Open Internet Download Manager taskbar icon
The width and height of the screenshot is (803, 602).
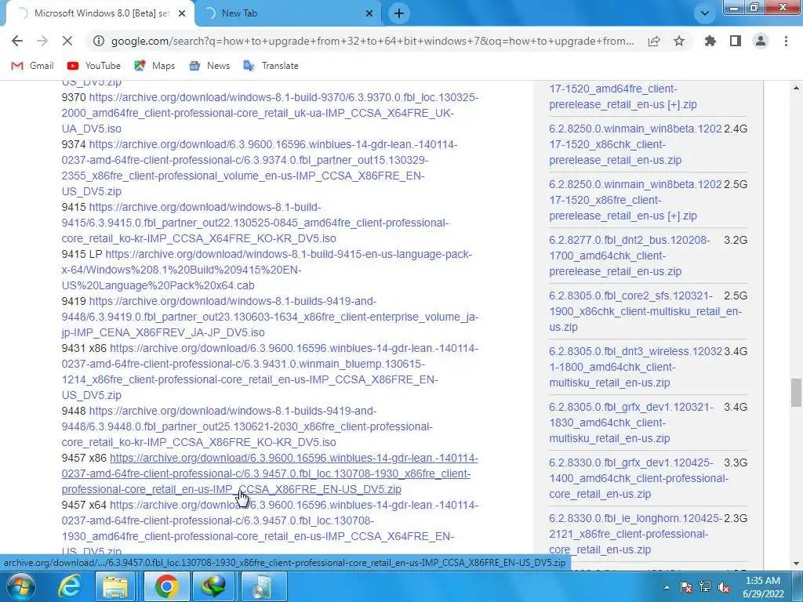(213, 586)
